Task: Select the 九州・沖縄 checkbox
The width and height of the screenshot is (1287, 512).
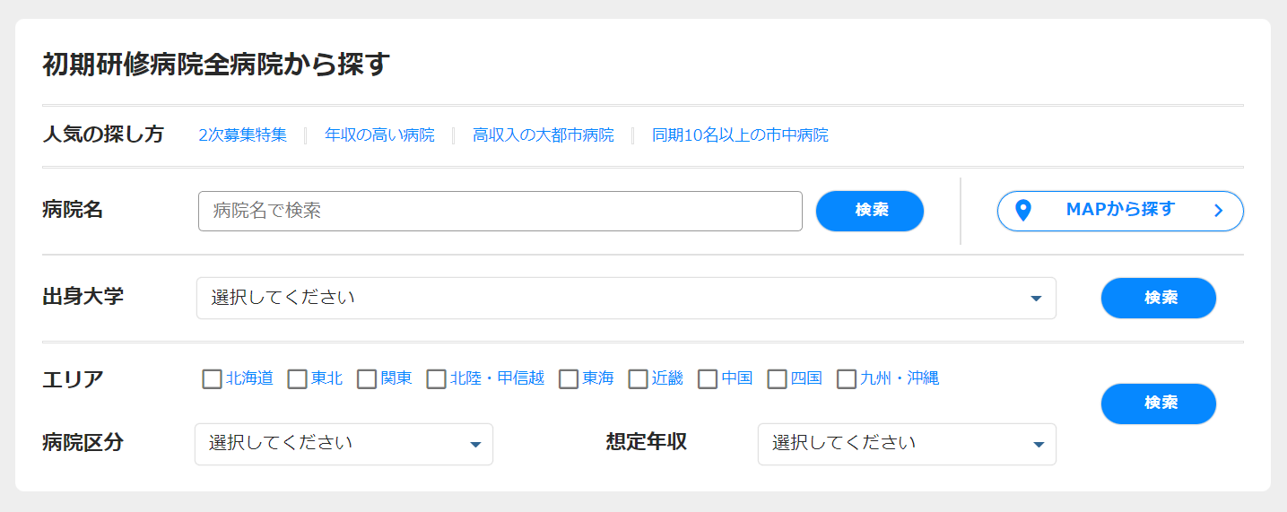Action: pyautogui.click(x=847, y=379)
